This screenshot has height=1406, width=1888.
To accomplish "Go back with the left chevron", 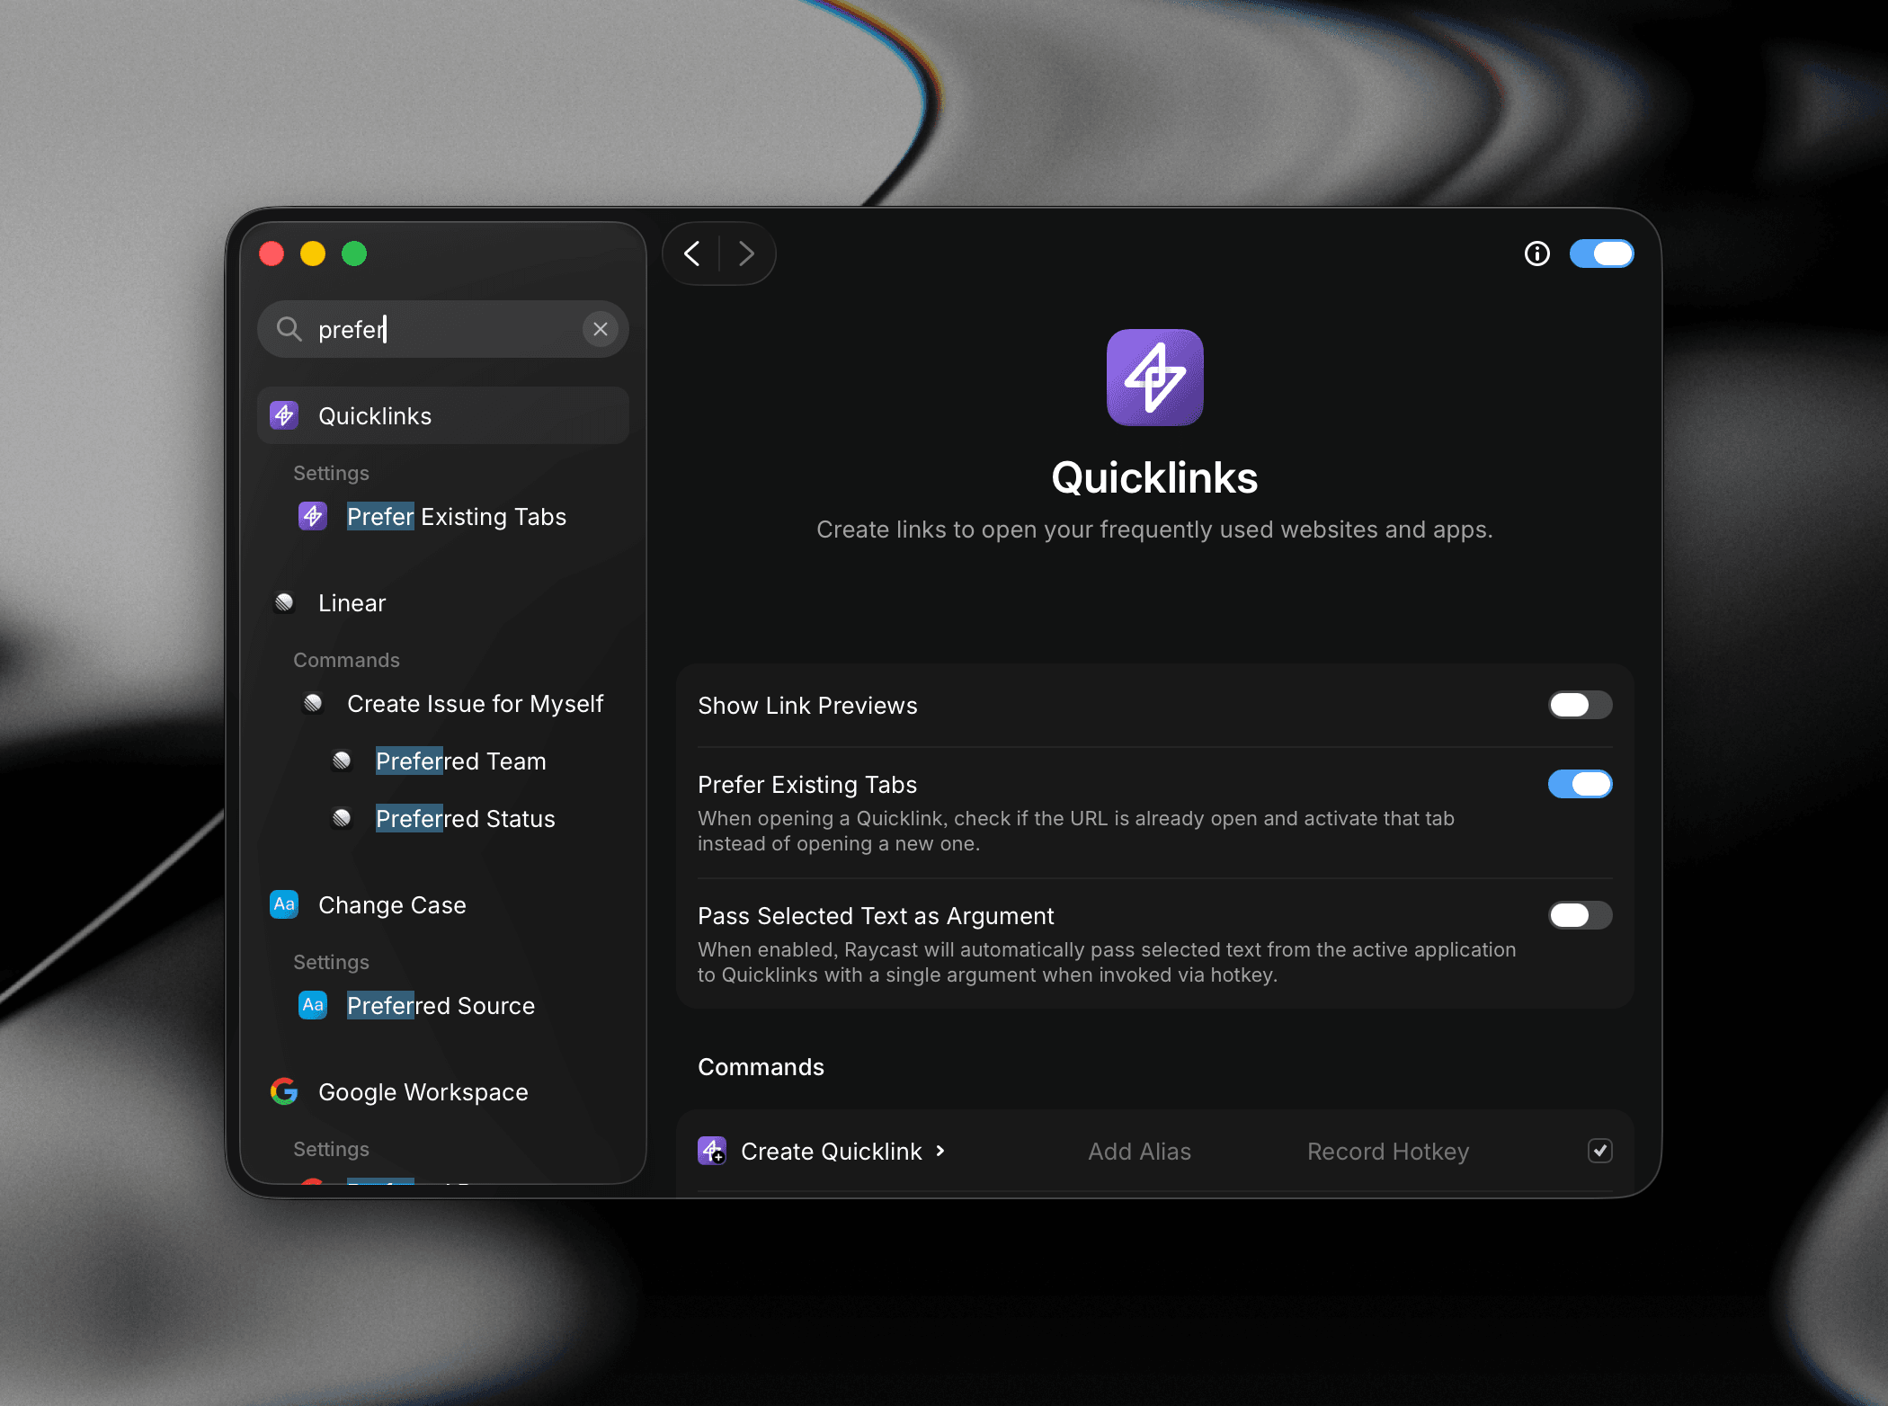I will (692, 254).
